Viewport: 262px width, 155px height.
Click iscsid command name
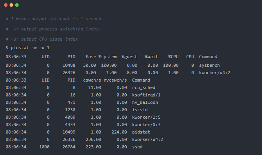coord(140,110)
